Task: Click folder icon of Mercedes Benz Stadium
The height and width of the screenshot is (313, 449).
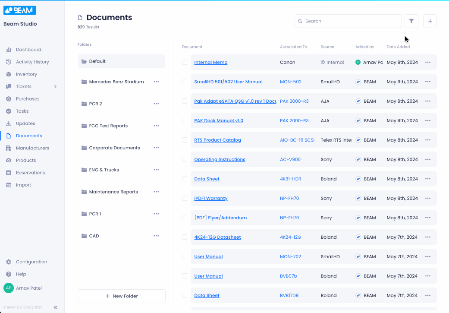Action: coord(84,82)
